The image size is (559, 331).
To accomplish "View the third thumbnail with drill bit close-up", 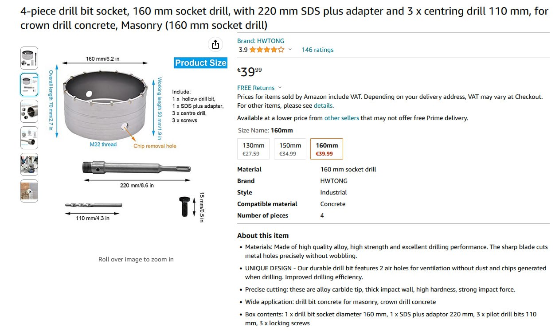I will click(x=29, y=111).
